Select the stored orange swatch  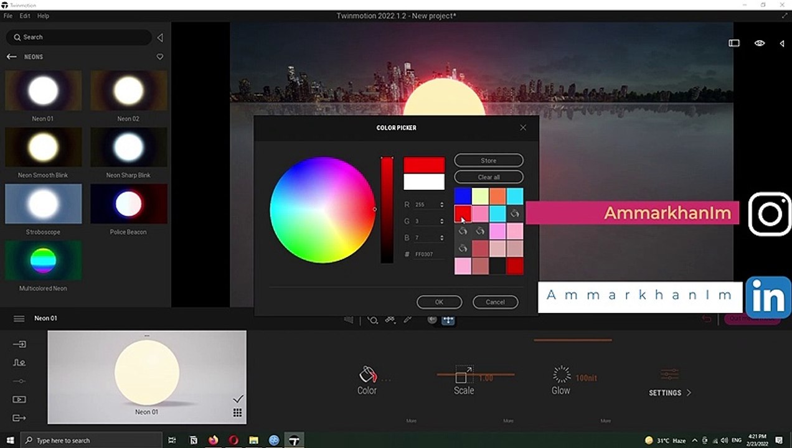(x=497, y=196)
